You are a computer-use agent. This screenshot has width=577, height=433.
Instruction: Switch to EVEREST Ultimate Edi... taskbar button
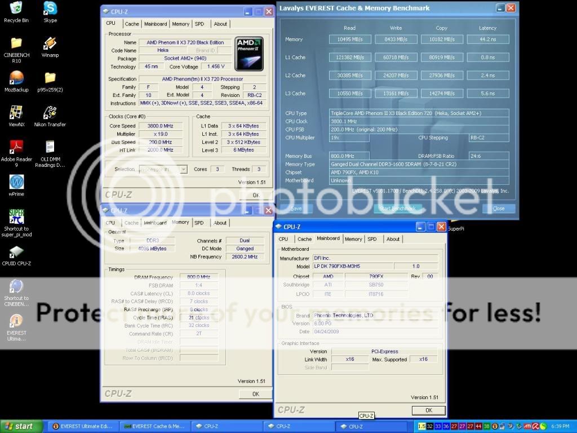click(x=83, y=426)
